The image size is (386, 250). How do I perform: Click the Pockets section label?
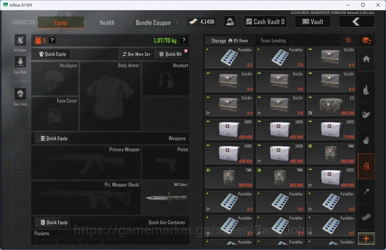point(42,234)
